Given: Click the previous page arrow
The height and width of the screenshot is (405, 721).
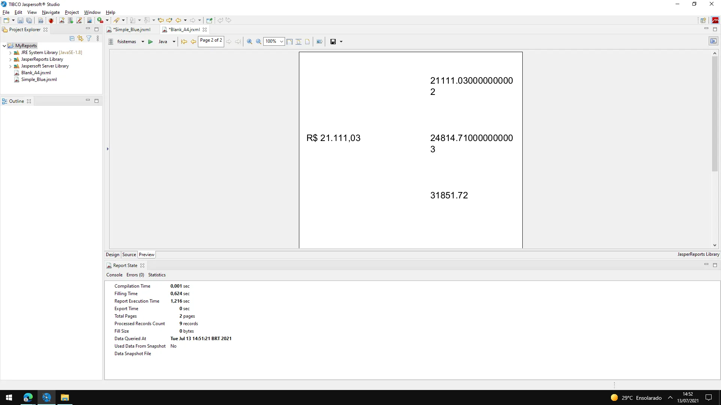Looking at the screenshot, I should [193, 42].
